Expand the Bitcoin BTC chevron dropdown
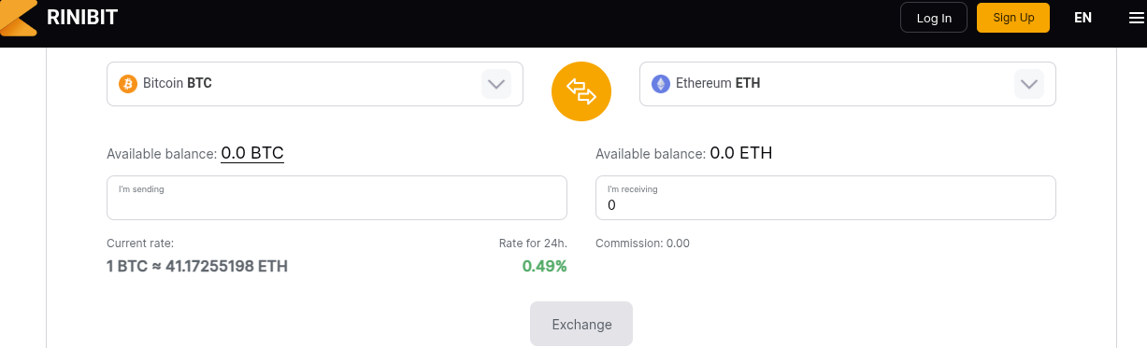Screen dimensions: 1147x348 pos(496,84)
